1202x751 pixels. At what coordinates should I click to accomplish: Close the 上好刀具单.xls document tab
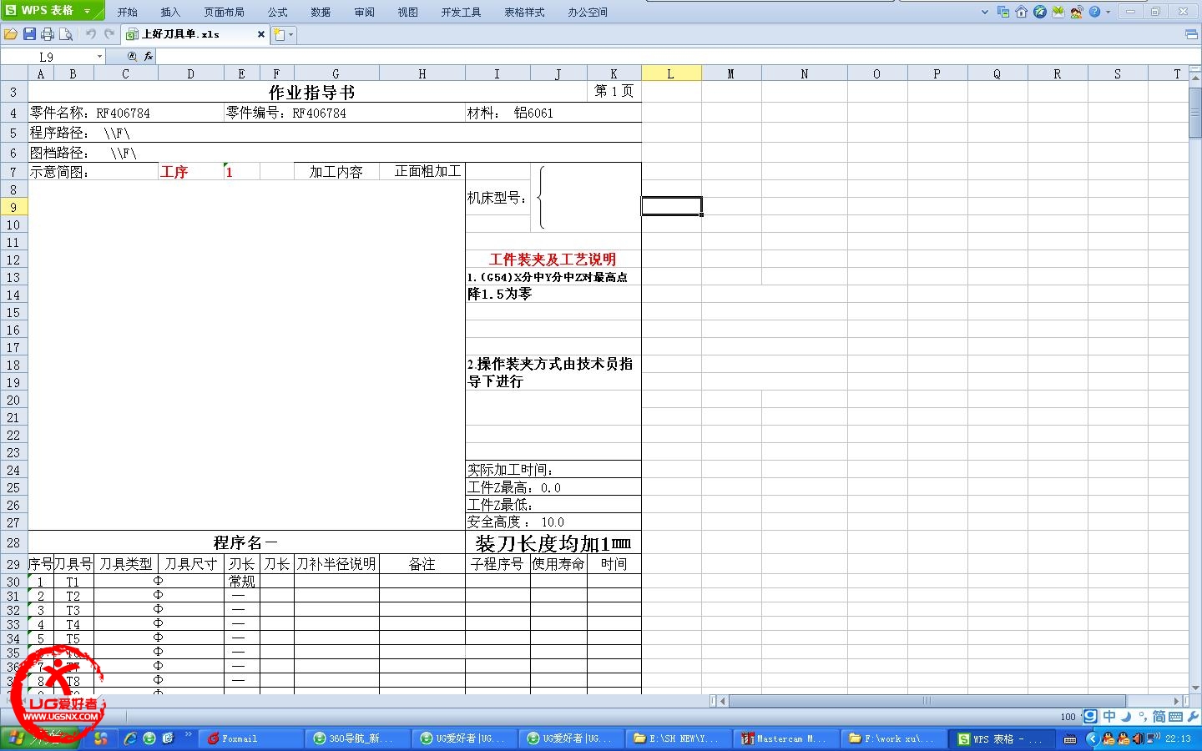click(x=260, y=34)
